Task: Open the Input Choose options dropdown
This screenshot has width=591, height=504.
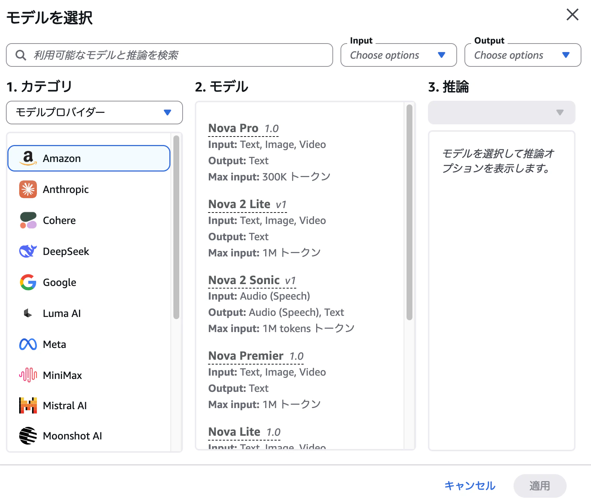Action: click(398, 55)
